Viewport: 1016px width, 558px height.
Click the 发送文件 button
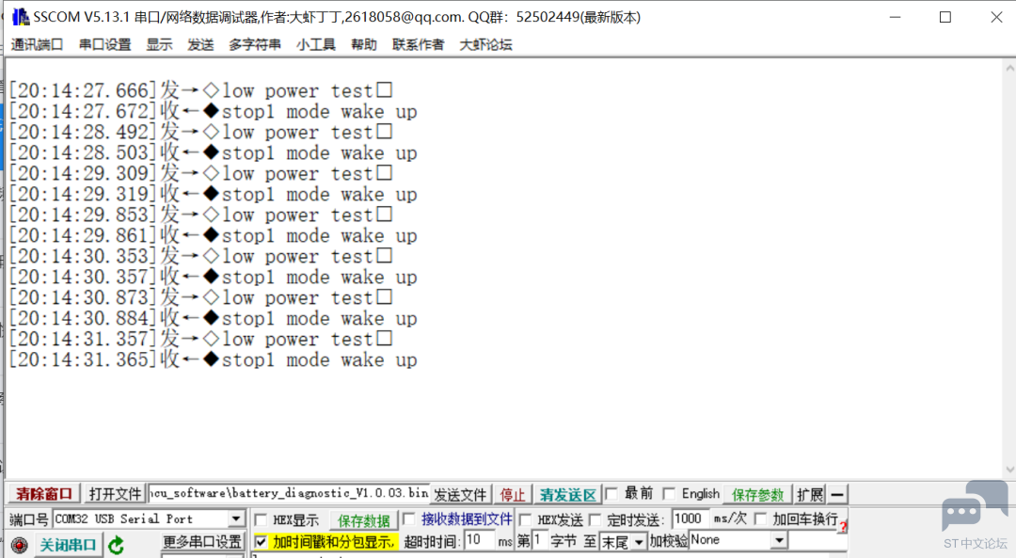point(460,495)
